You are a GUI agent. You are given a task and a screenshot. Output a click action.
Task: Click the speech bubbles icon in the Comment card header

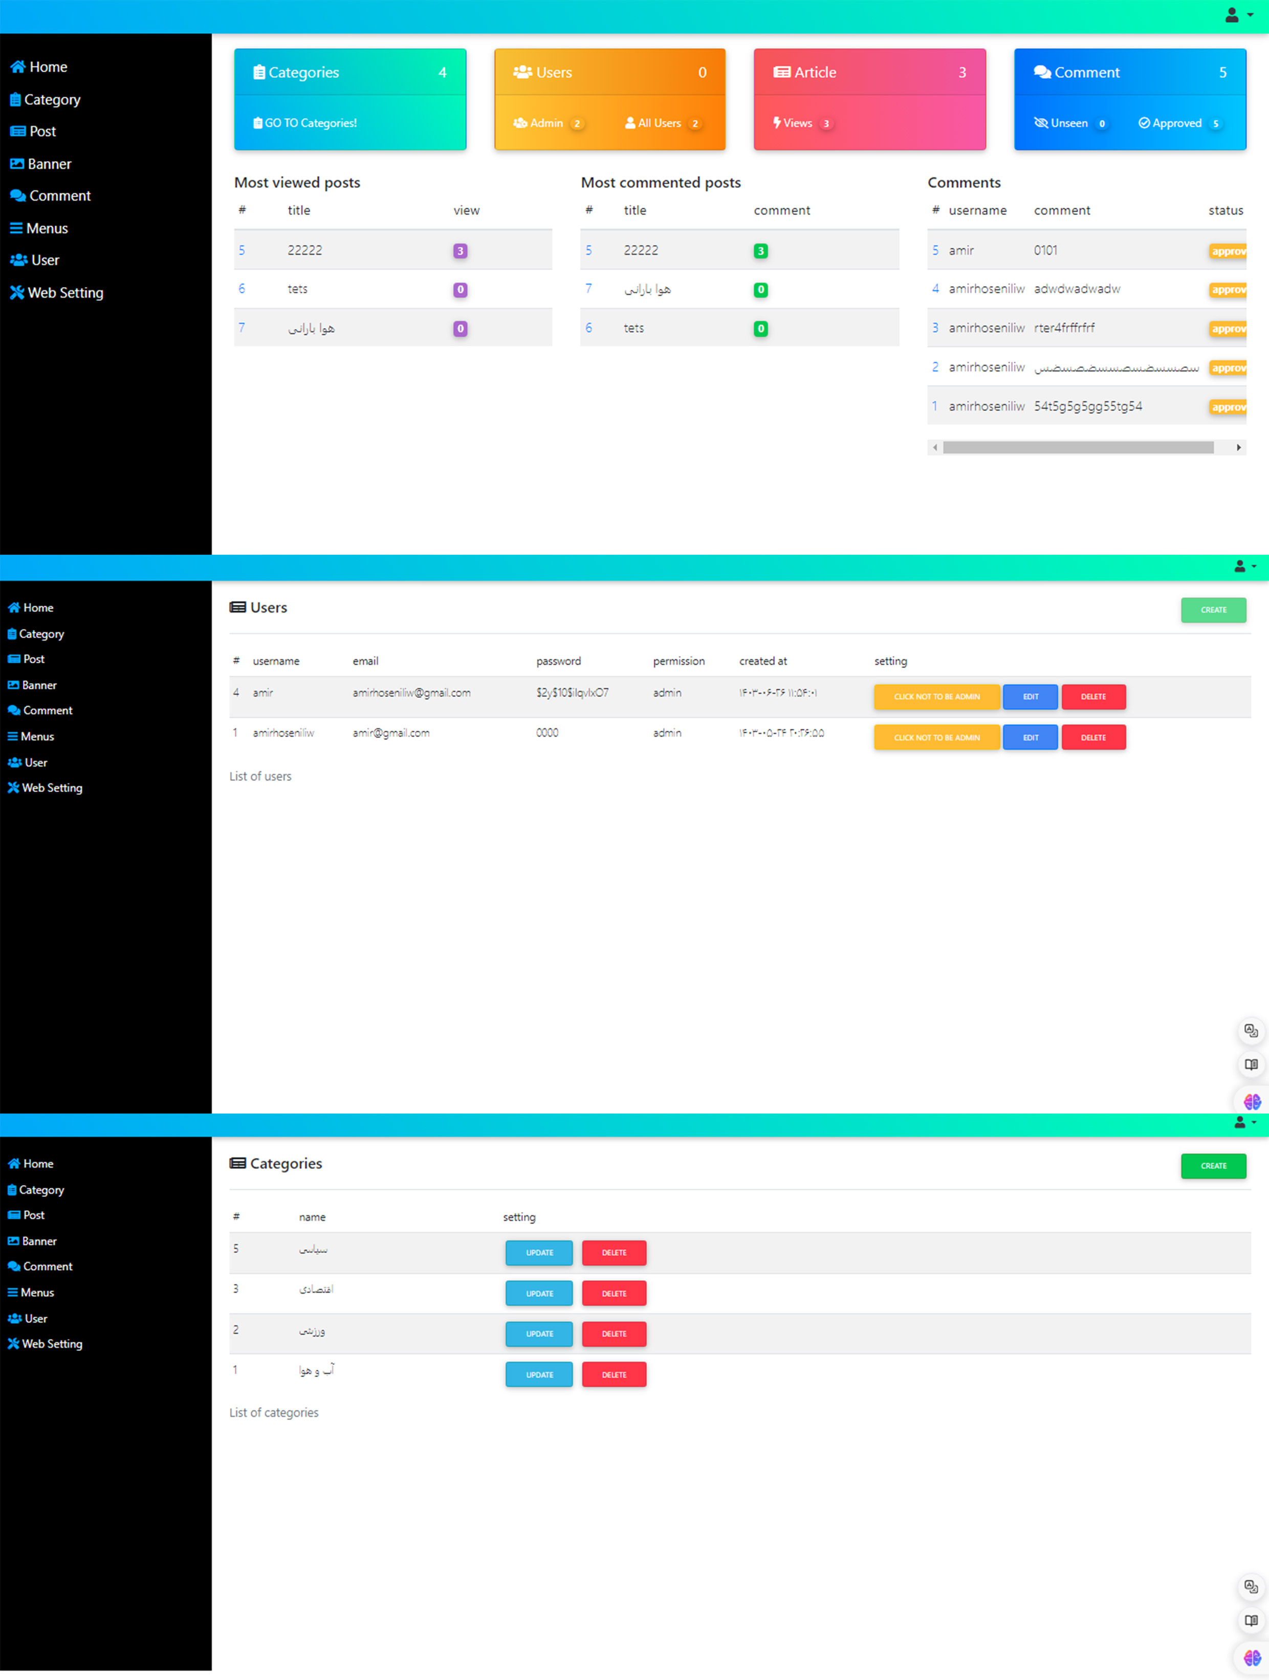(1043, 72)
